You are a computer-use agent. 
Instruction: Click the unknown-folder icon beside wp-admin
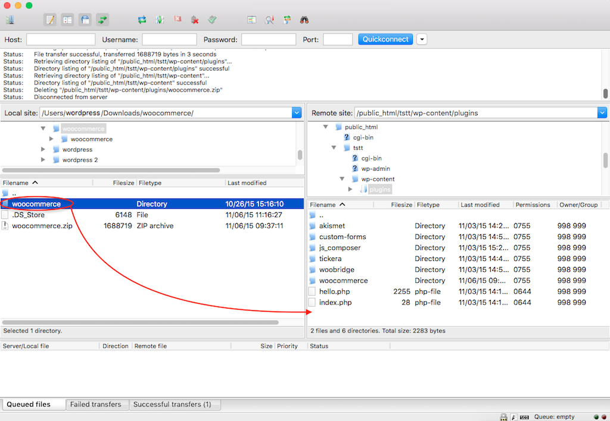355,168
